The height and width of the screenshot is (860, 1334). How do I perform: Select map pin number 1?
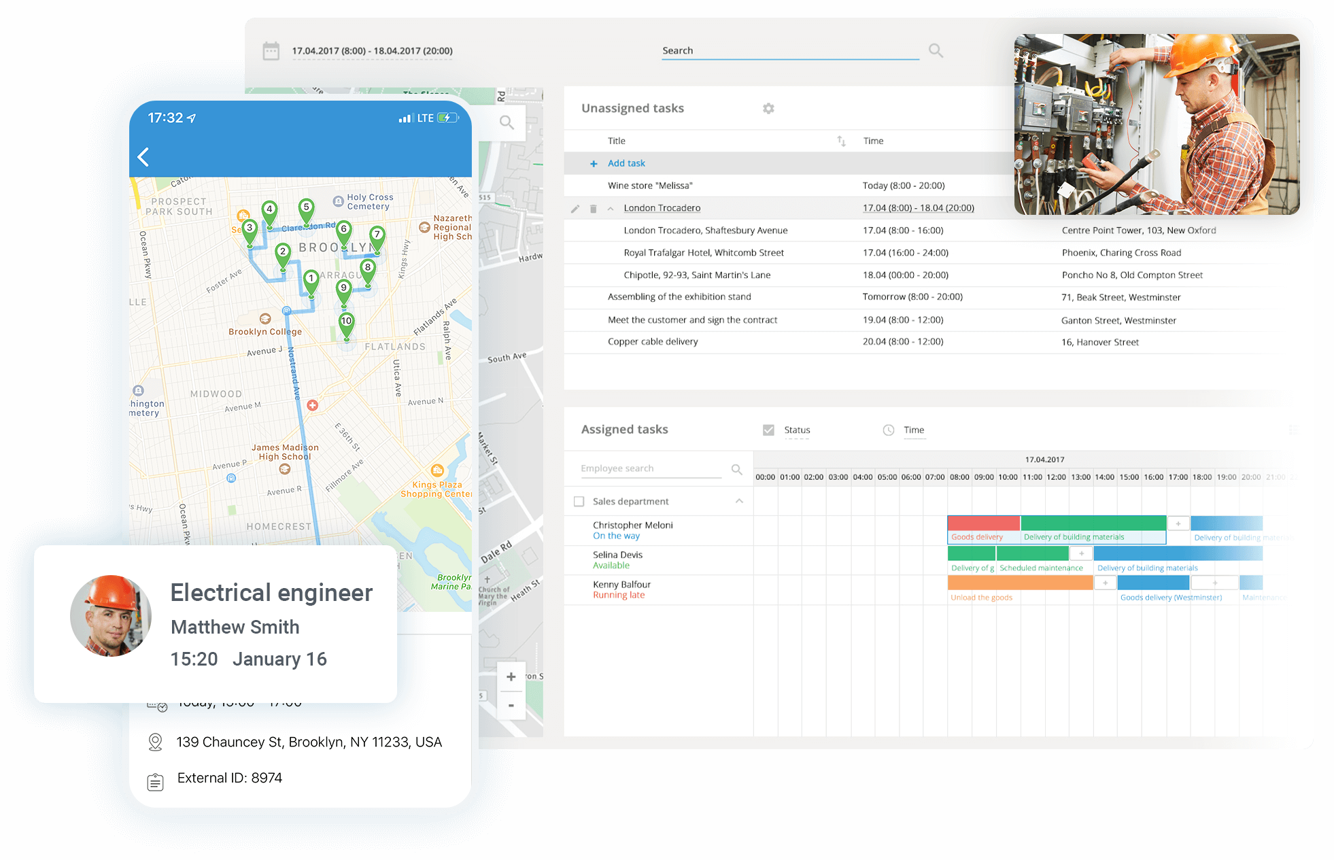(311, 282)
